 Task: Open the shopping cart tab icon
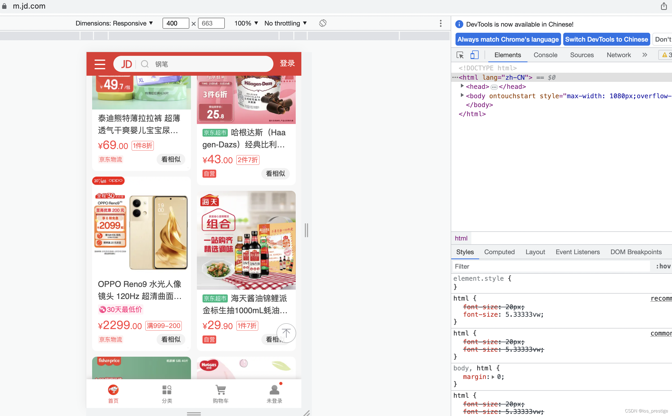pos(221,390)
